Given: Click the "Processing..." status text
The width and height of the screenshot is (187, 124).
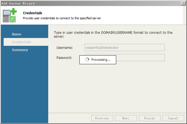Looking at the screenshot, I should [101, 59].
